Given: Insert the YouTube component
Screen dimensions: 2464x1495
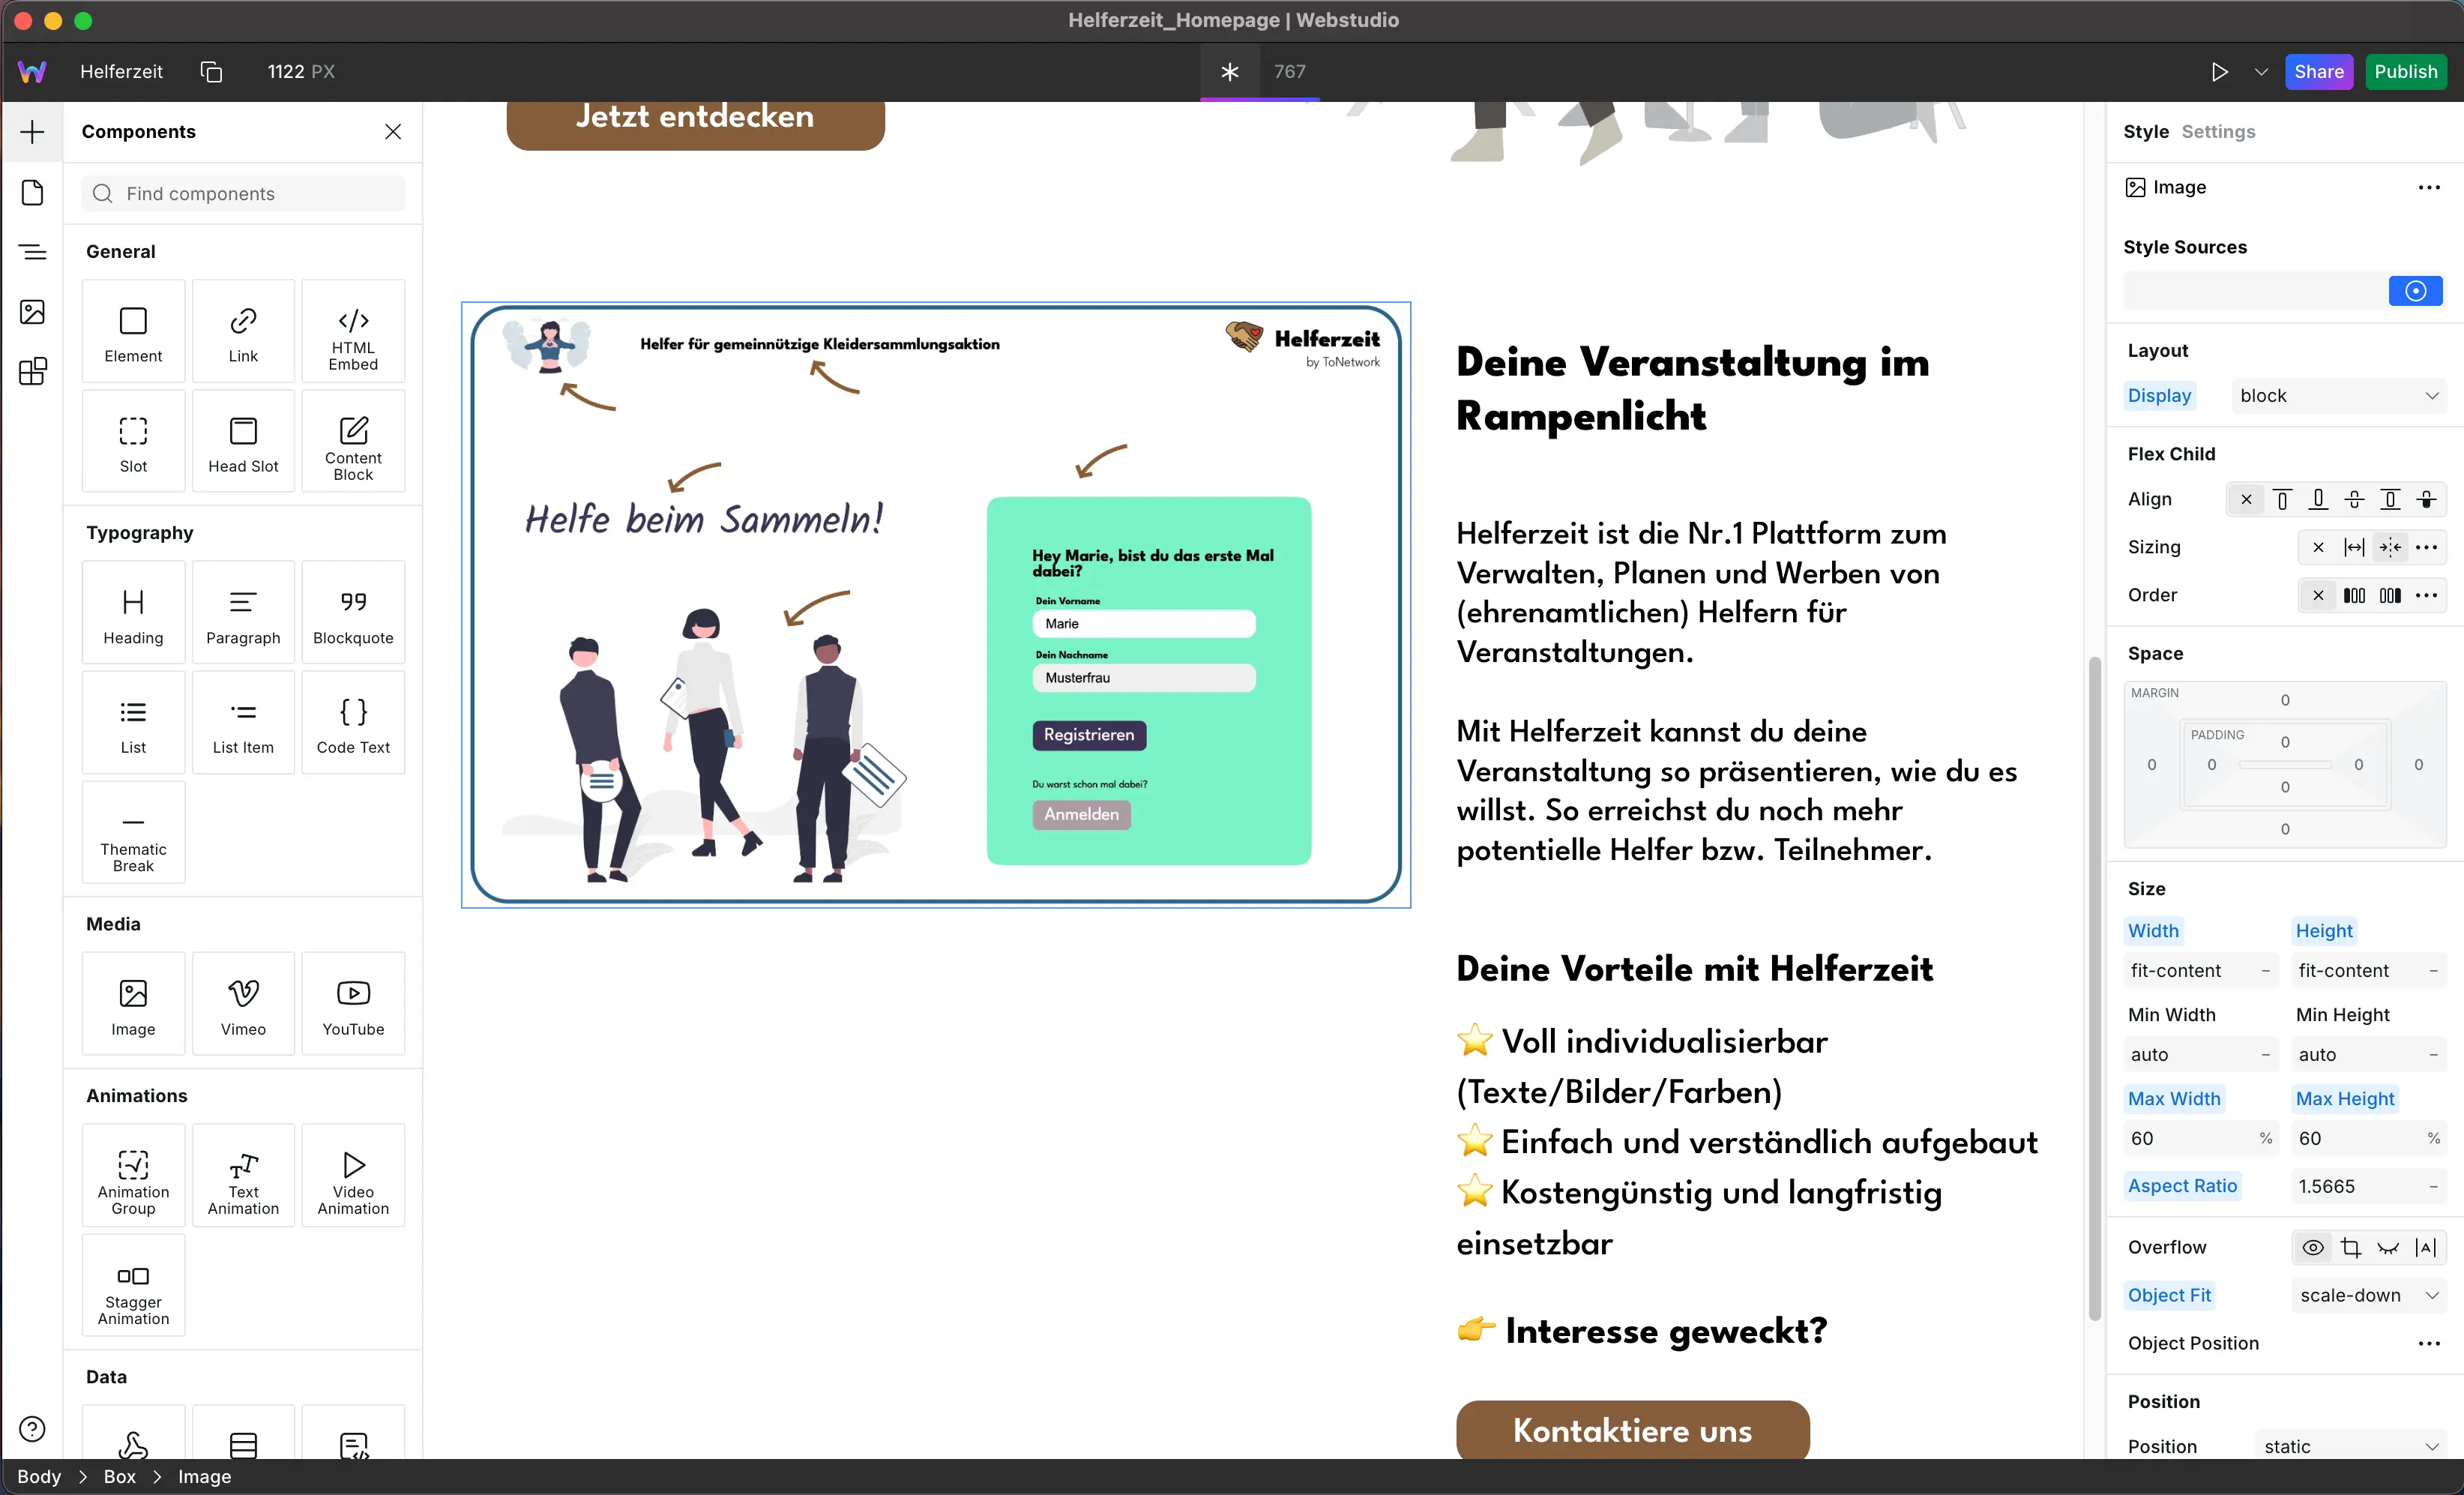Looking at the screenshot, I should tap(353, 1004).
